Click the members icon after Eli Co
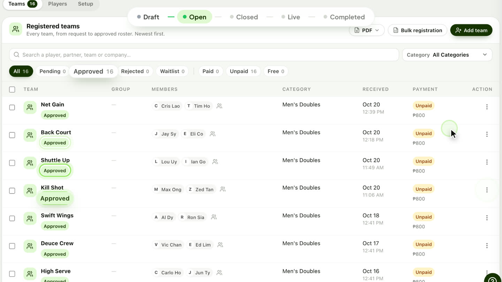This screenshot has width=502, height=282. [x=213, y=134]
